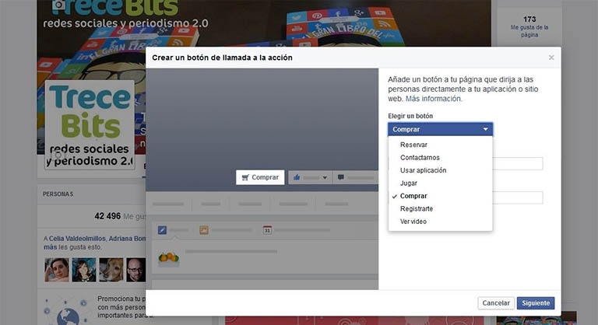This screenshot has height=325, width=598.
Task: Click the blue pencil status icon
Action: click(x=162, y=229)
